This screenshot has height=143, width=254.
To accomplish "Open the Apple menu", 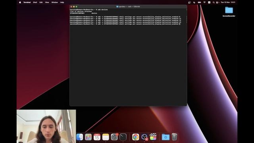I will pyautogui.click(x=20, y=2).
